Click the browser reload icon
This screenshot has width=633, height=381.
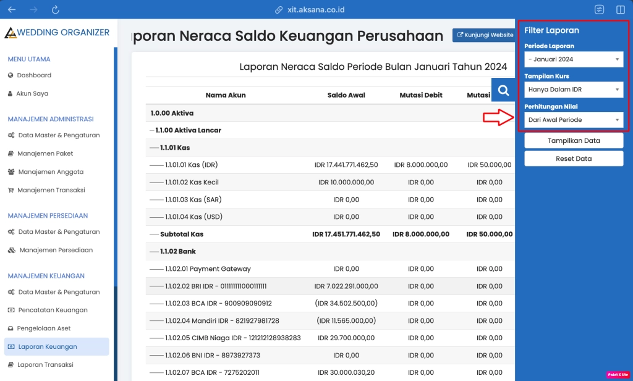[x=55, y=9]
